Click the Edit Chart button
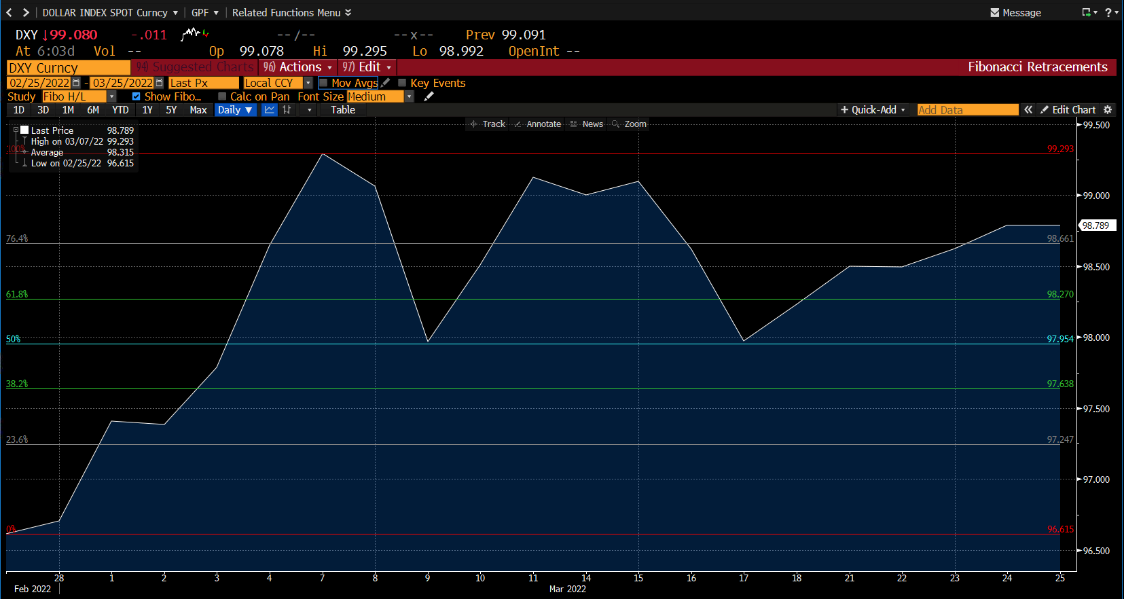Viewport: 1124px width, 599px height. [1068, 110]
